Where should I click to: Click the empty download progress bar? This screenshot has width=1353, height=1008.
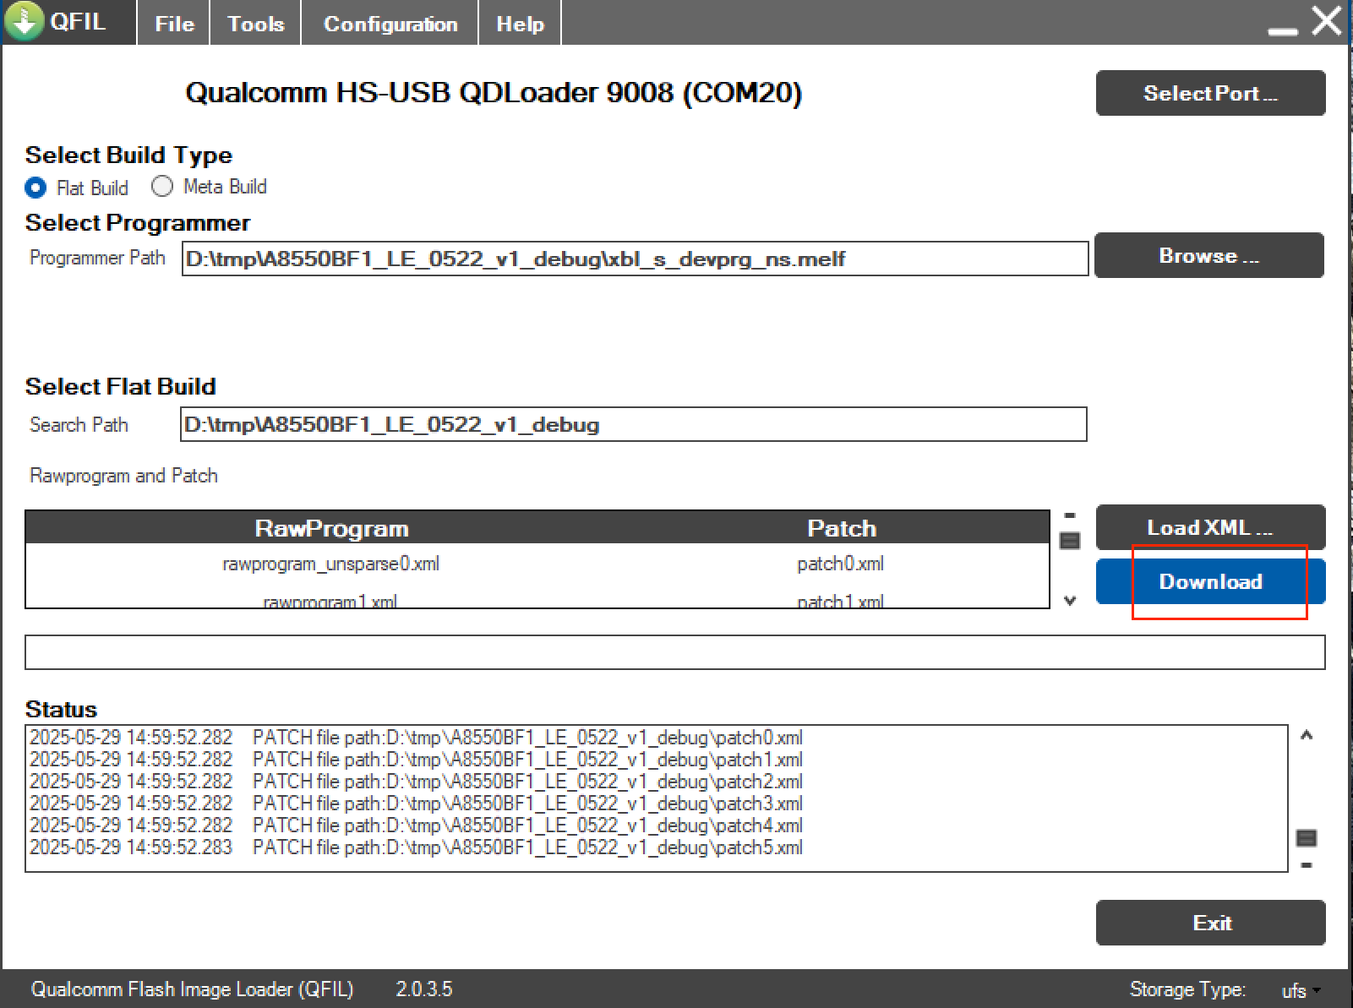coord(675,652)
